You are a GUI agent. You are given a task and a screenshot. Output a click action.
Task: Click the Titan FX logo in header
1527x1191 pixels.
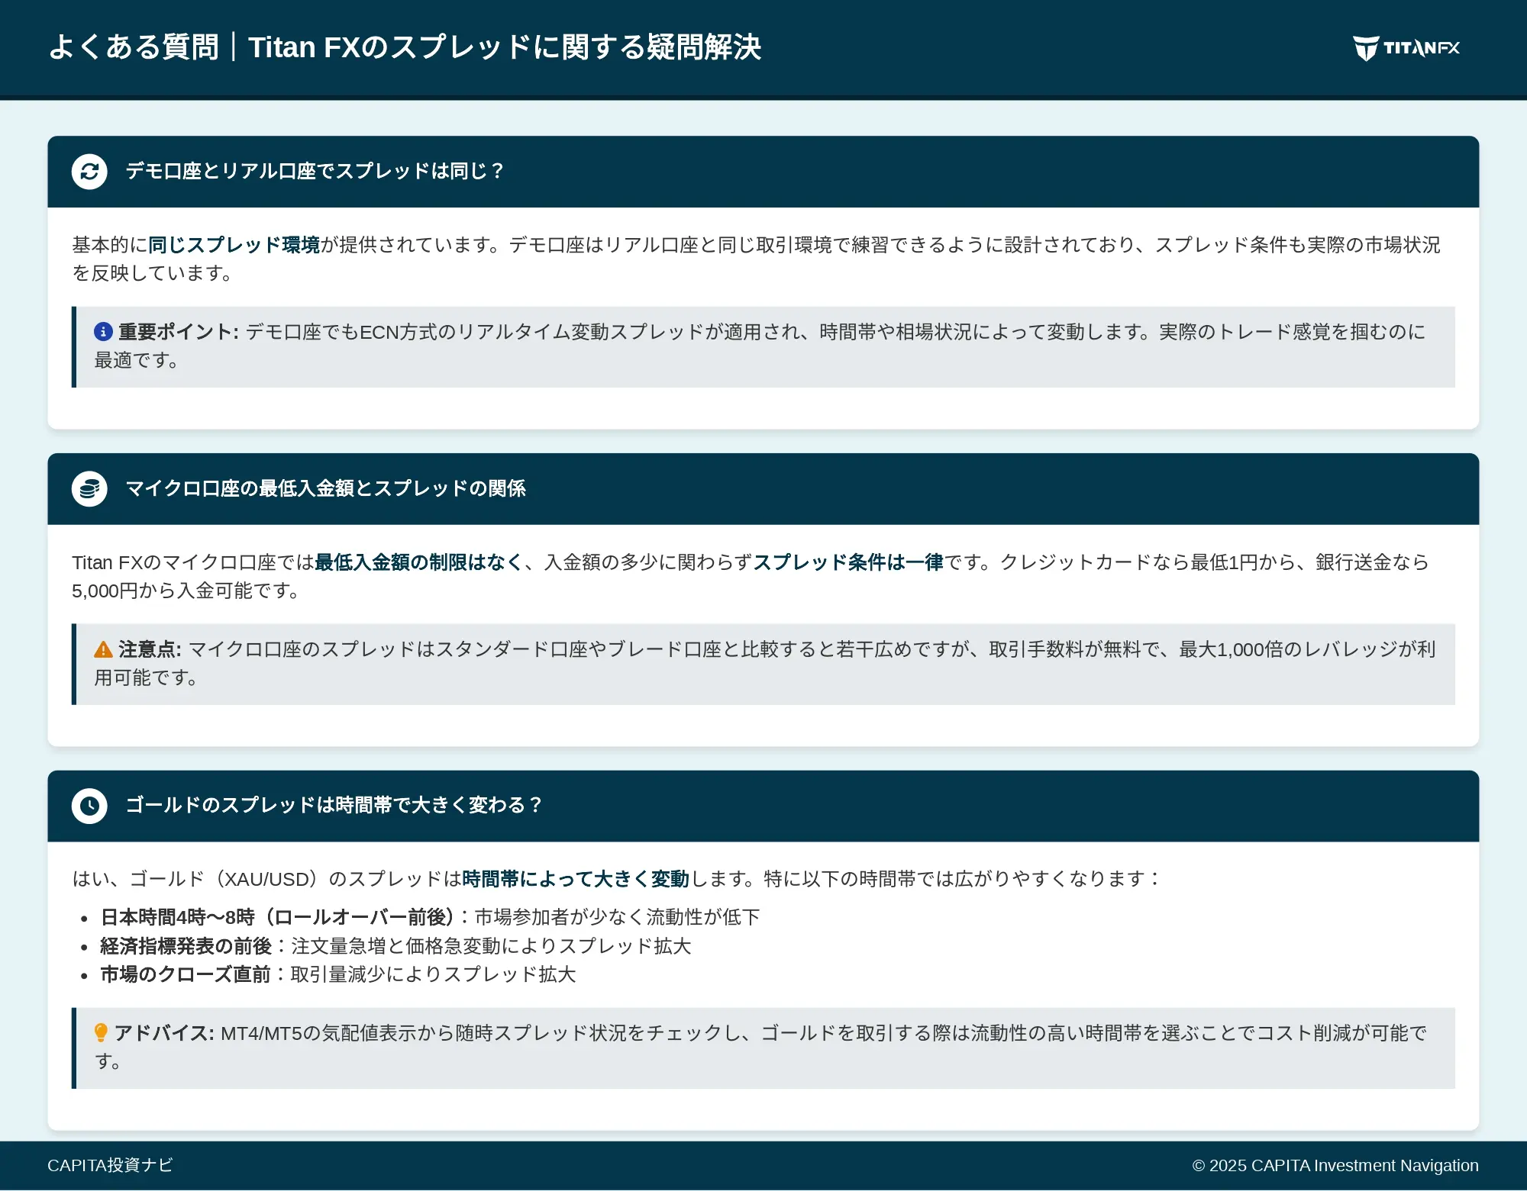1406,48
